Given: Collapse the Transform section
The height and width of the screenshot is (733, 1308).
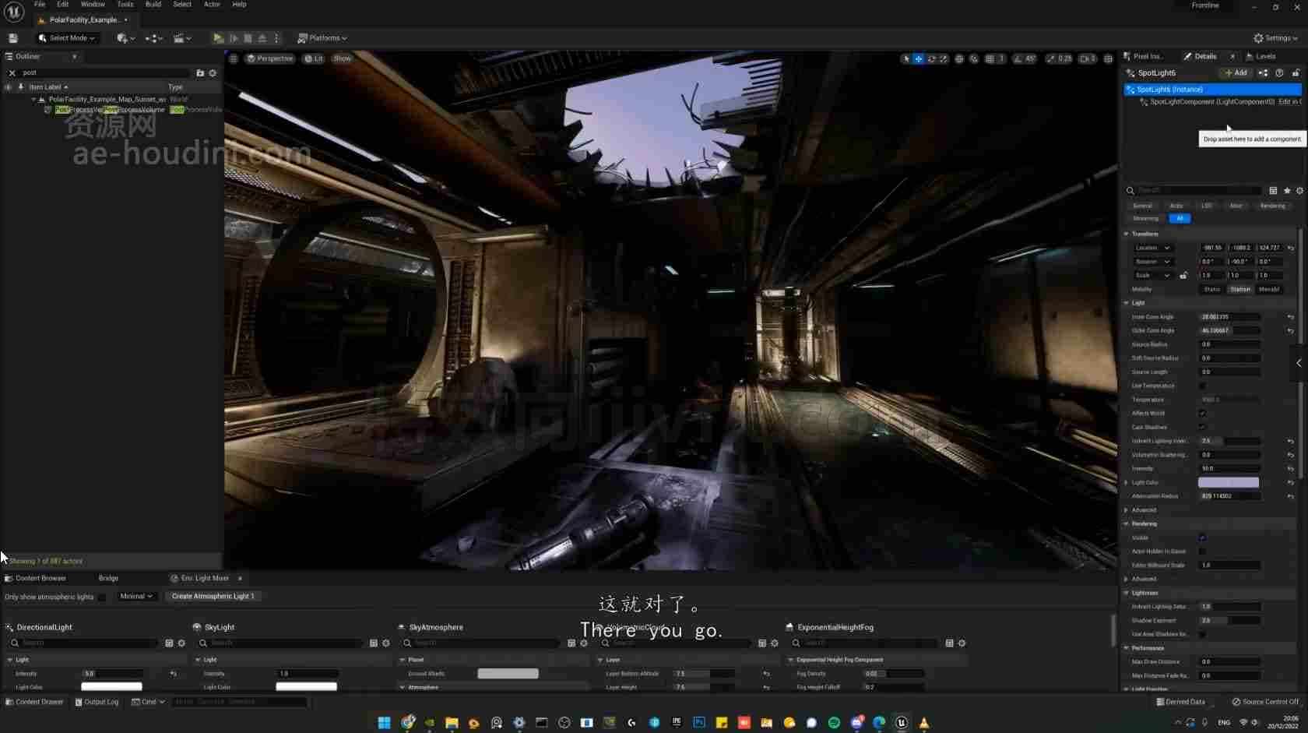Looking at the screenshot, I should click(x=1126, y=234).
